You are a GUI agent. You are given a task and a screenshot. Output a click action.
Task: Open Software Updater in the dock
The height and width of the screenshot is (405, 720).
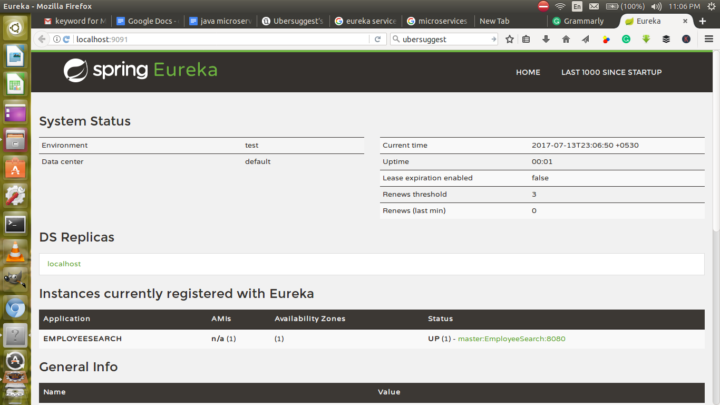pos(15,361)
